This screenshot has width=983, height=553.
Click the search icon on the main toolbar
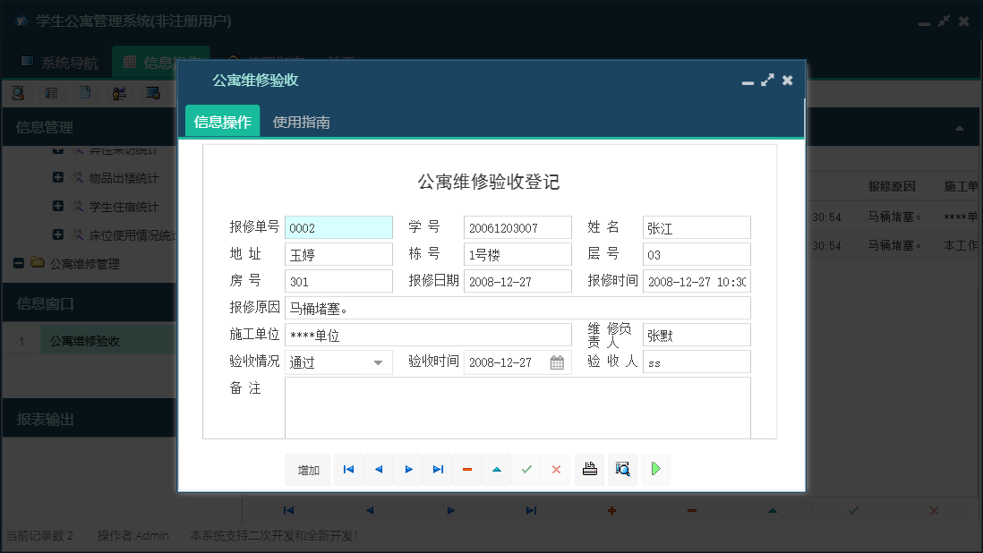pos(17,92)
